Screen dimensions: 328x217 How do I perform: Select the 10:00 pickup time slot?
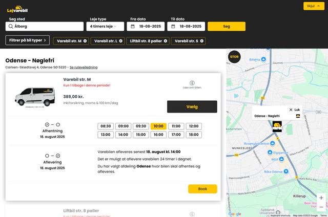click(x=158, y=126)
